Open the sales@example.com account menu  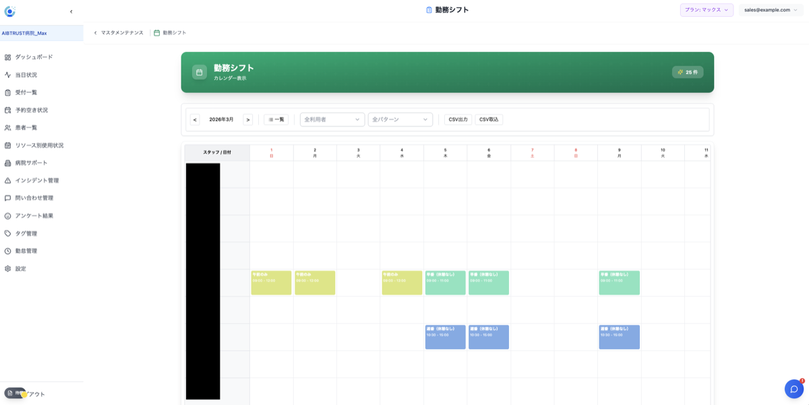[771, 10]
